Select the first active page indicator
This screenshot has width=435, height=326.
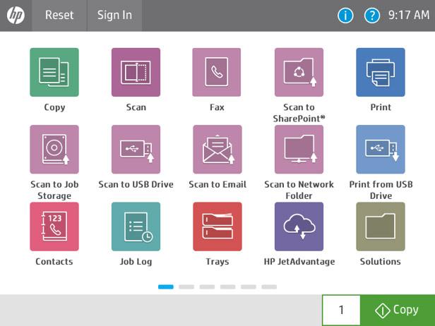166,286
